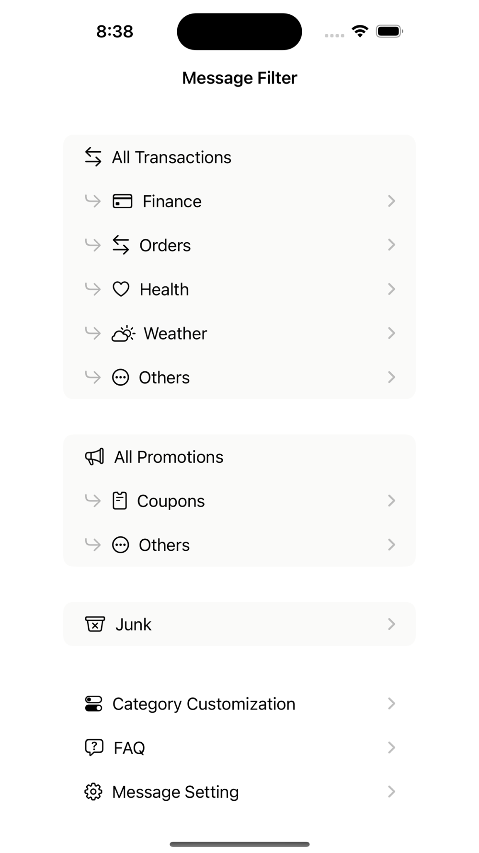Tap the heart icon next to Health

pyautogui.click(x=121, y=289)
